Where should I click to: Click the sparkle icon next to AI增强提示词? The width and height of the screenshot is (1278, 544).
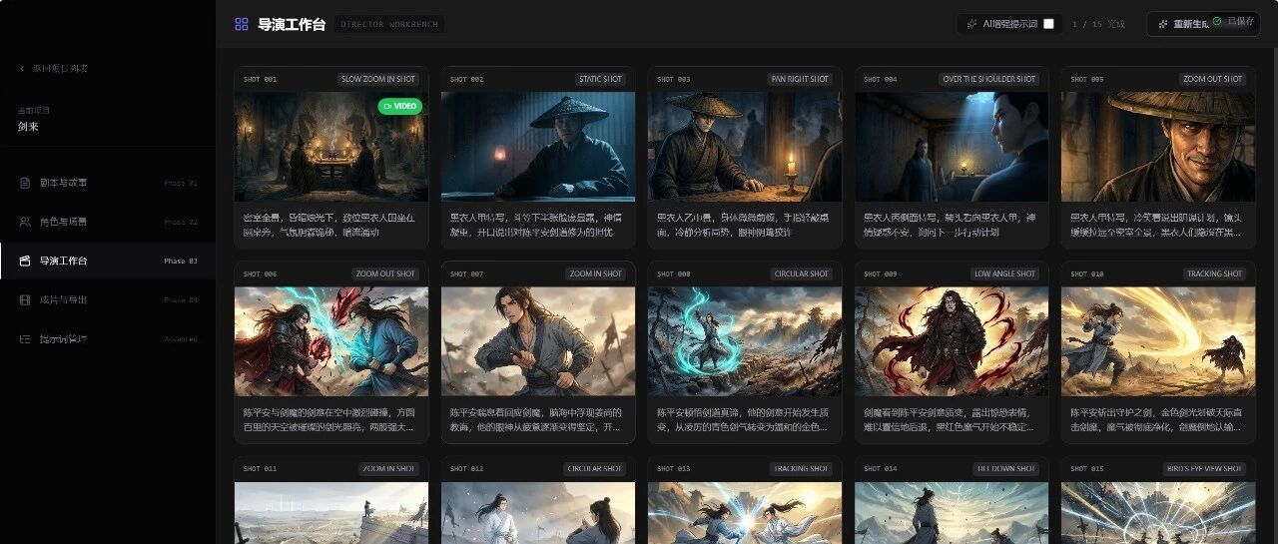pyautogui.click(x=973, y=23)
